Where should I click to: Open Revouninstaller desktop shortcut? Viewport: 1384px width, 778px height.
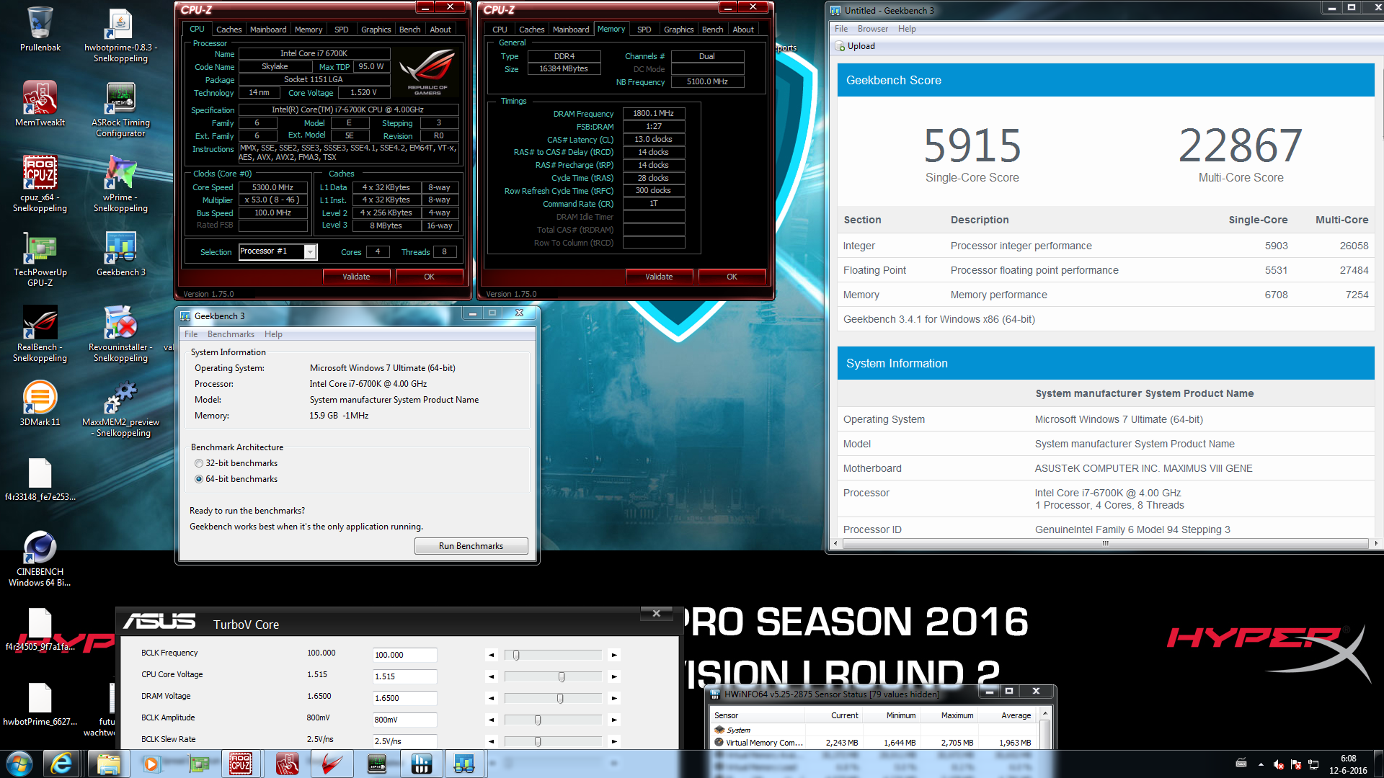tap(120, 334)
